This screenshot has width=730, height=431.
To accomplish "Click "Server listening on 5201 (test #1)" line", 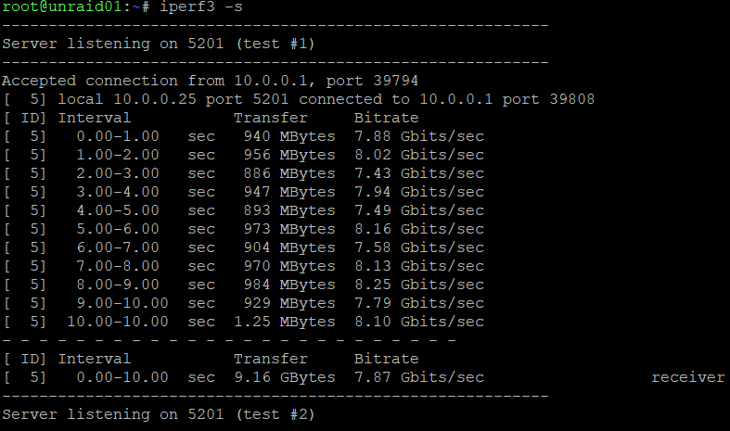I will [x=159, y=44].
